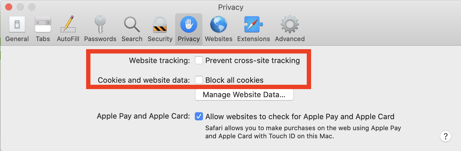This screenshot has height=151, width=461.
Task: Select the Privacy hand icon
Action: coord(189,24)
